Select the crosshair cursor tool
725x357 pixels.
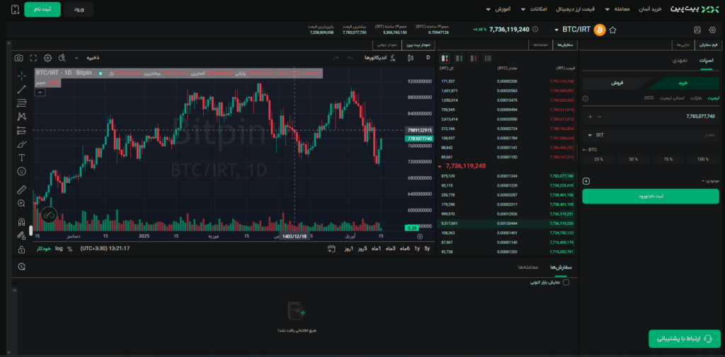[x=21, y=76]
